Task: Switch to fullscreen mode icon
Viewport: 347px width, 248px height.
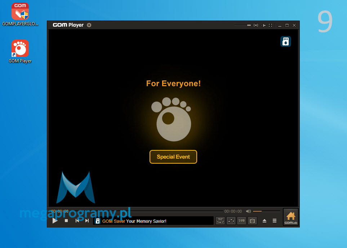Action: (271, 25)
